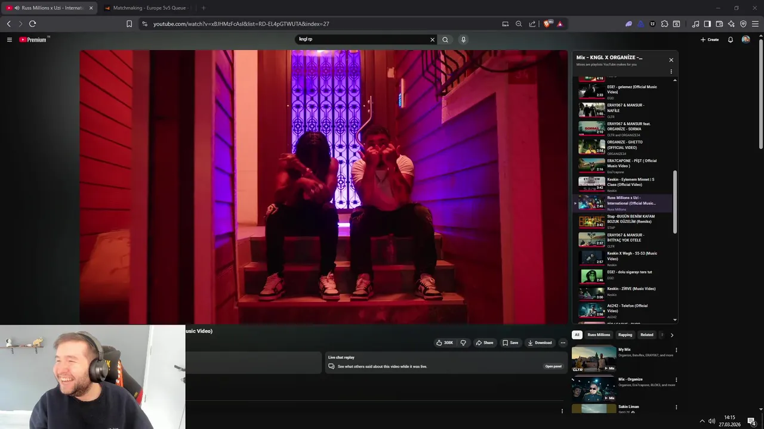Open the Leo AI sparkle icon

(x=731, y=24)
